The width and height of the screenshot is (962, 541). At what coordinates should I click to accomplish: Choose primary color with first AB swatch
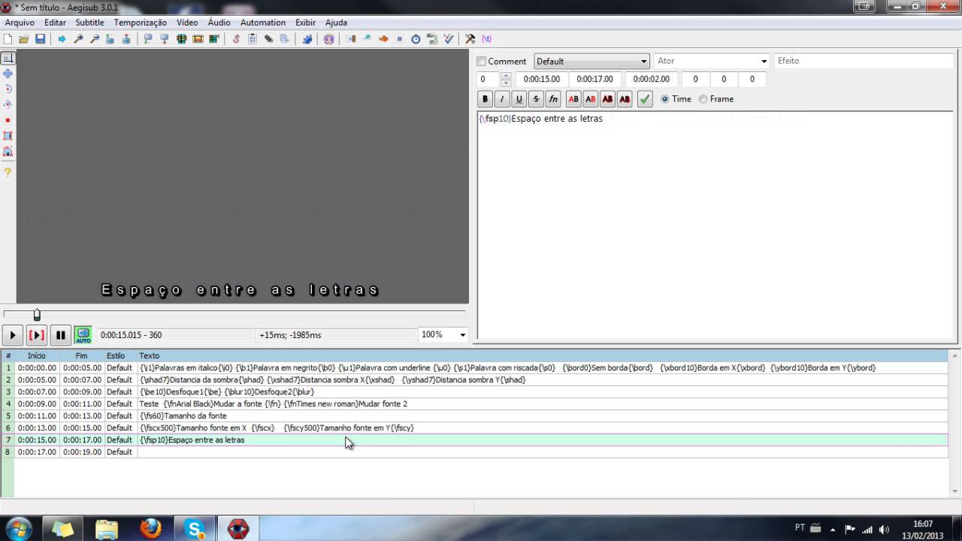click(573, 99)
